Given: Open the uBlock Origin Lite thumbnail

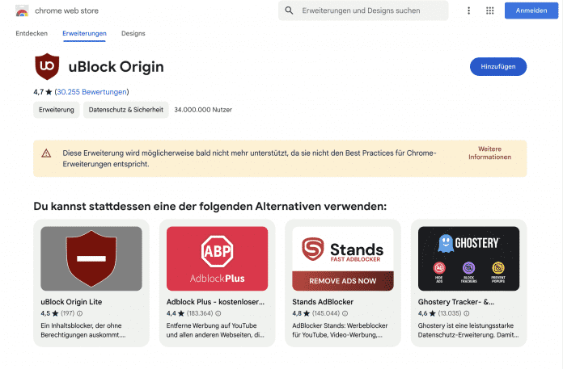Looking at the screenshot, I should 91,258.
